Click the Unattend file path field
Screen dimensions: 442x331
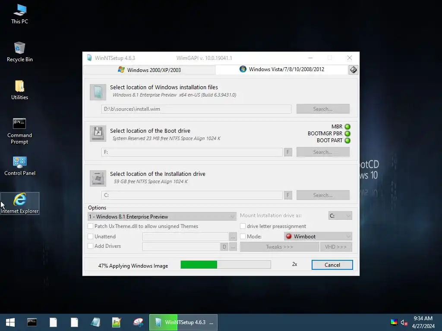(185, 237)
